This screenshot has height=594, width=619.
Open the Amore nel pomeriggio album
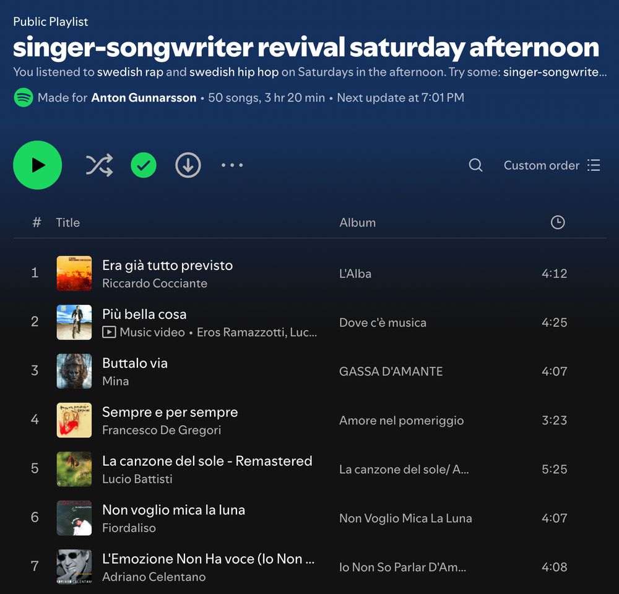(402, 421)
